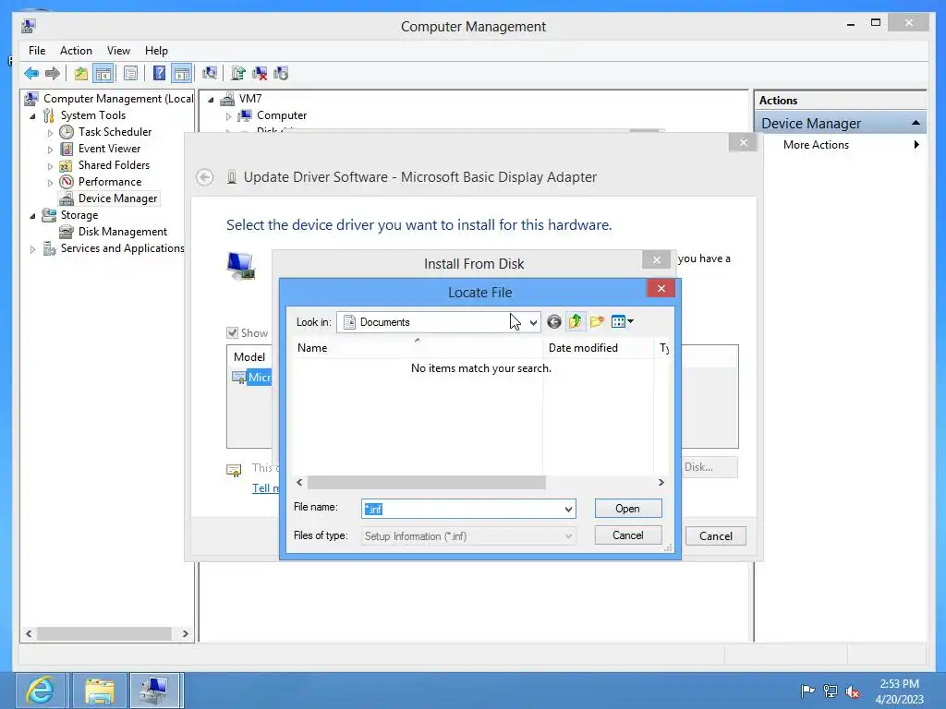The image size is (946, 709).
Task: Click the Back arrow in Computer Management toolbar
Action: point(31,74)
